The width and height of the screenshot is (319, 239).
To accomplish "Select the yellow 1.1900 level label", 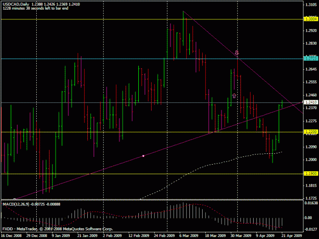I will tap(310, 173).
